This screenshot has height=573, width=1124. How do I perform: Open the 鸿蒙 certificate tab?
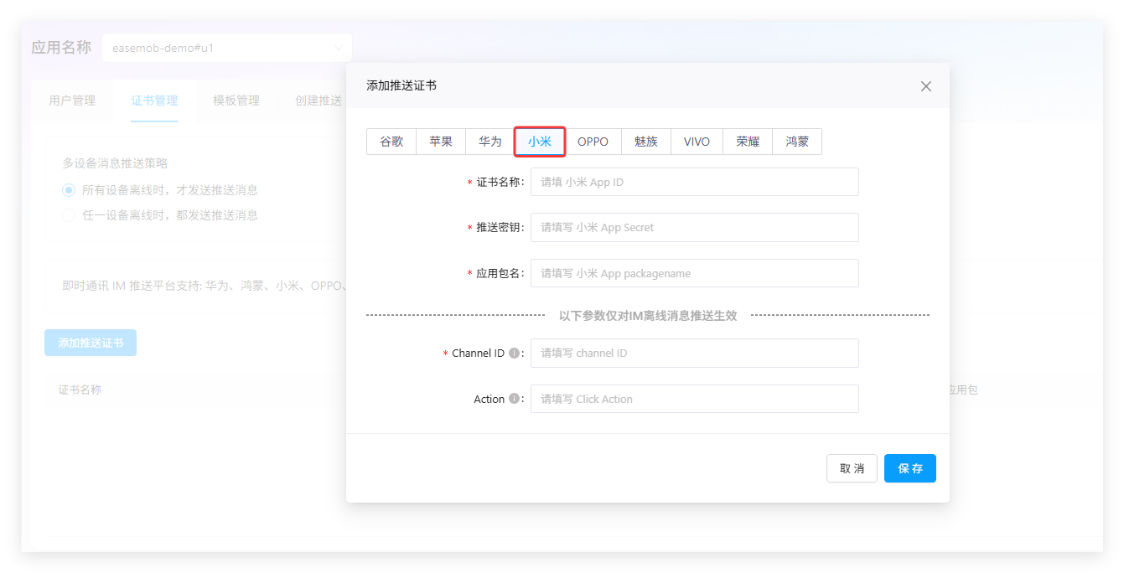click(x=797, y=142)
